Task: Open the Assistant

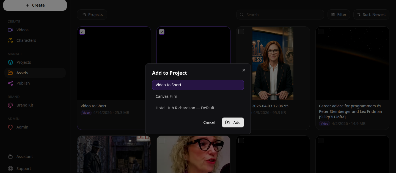Action: point(35,157)
